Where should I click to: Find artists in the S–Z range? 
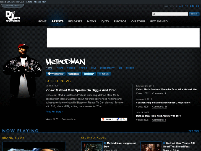[x=197, y=6]
